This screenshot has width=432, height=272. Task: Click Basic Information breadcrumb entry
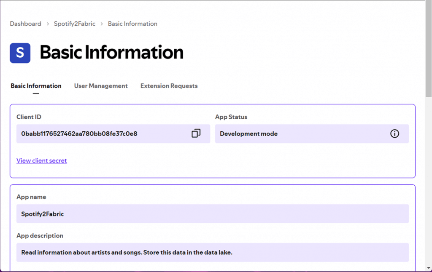click(x=132, y=24)
